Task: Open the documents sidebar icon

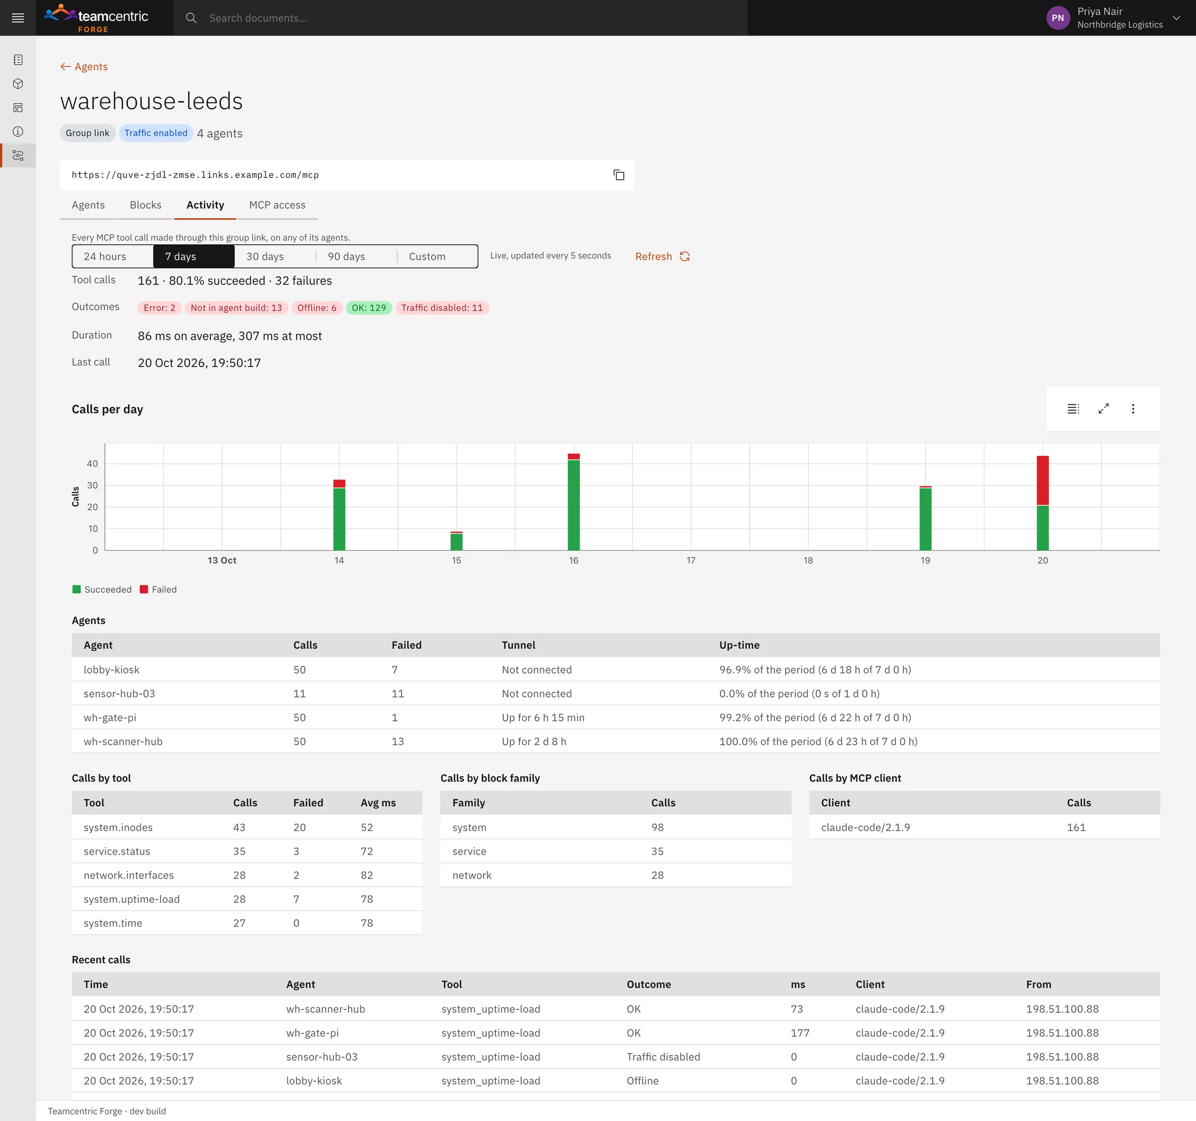Action: [x=18, y=60]
